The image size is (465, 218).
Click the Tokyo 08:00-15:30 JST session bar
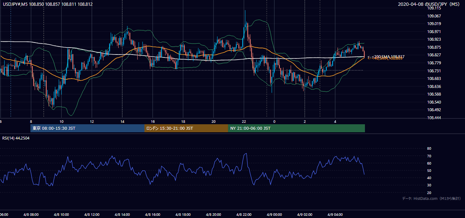(87, 128)
